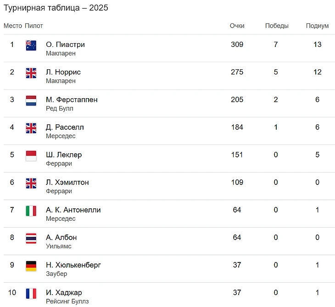The width and height of the screenshot is (335, 307).
Task: Click the Победы column header
Action: click(x=277, y=26)
